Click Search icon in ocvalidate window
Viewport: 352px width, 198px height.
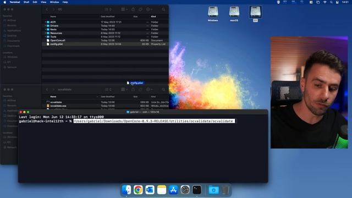pos(163,89)
